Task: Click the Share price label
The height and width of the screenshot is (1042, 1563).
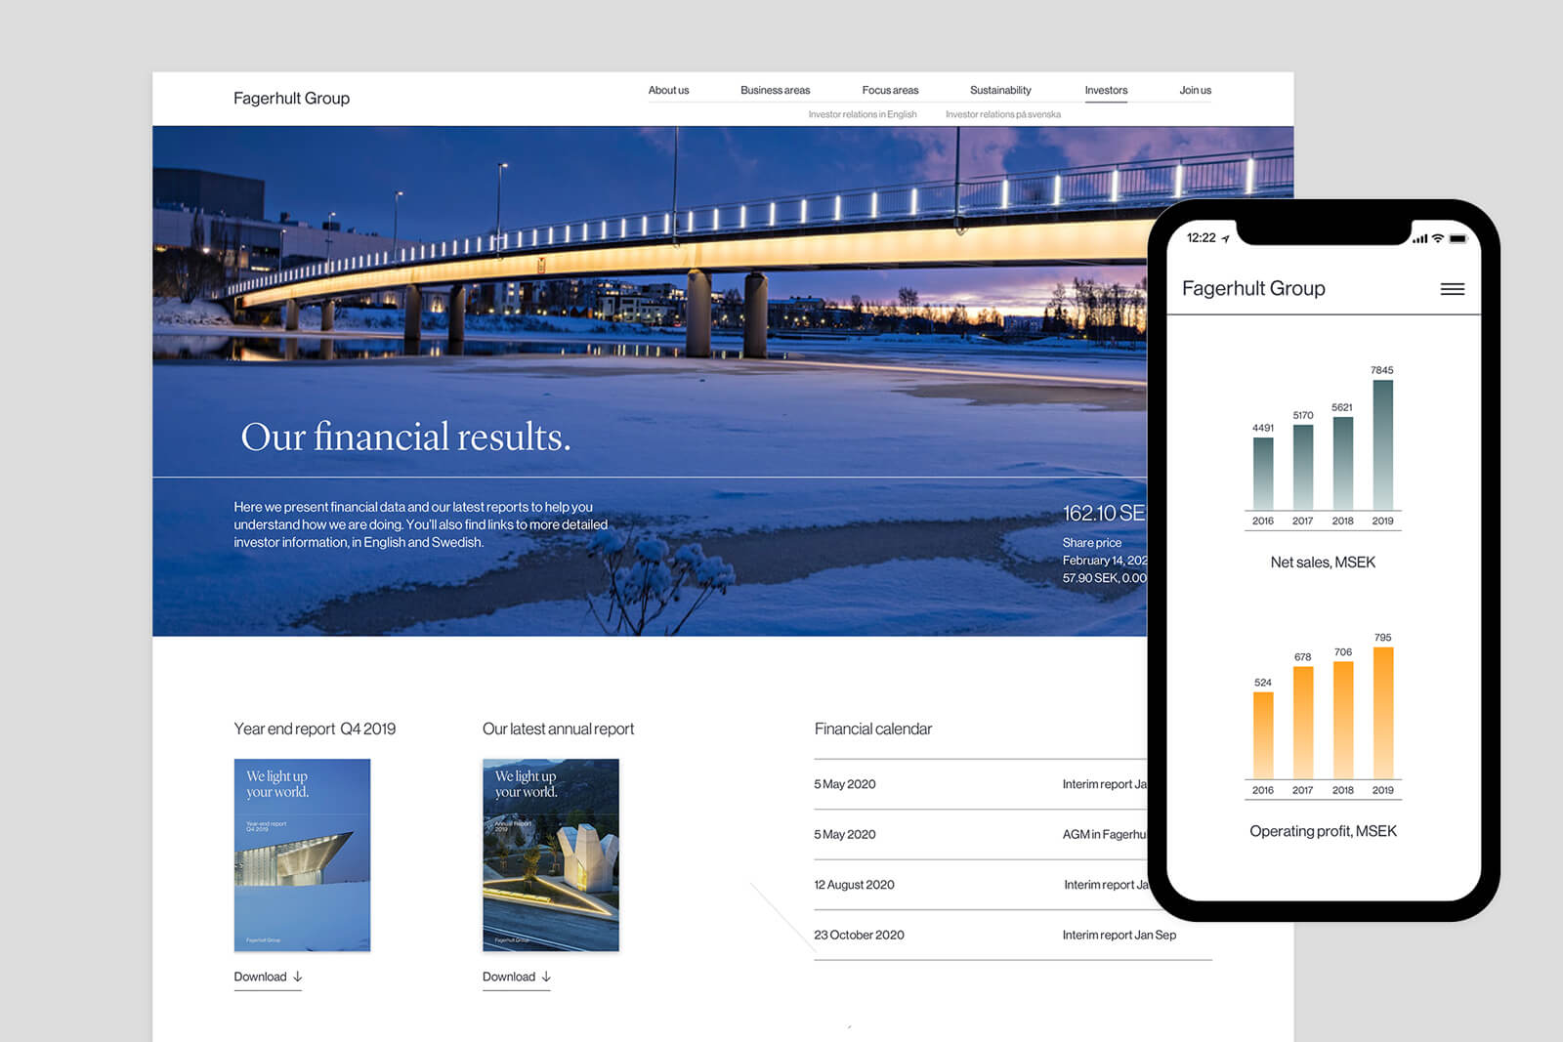Action: [1092, 542]
